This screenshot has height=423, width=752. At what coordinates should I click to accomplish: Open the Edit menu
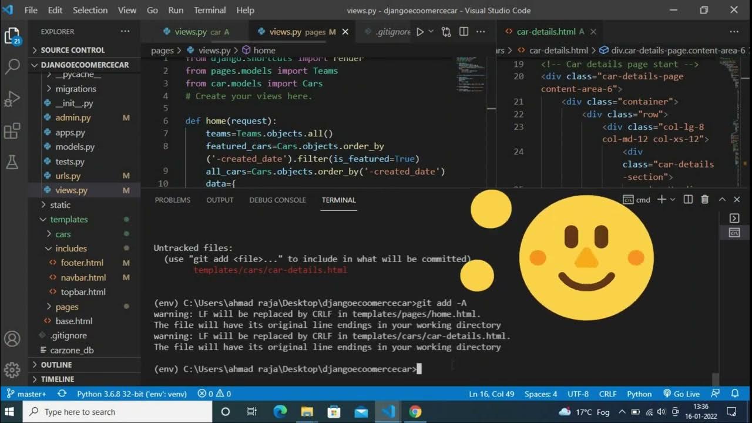55,10
